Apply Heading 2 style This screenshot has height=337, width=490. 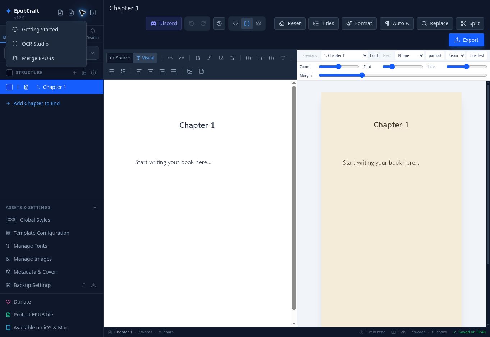pos(260,58)
